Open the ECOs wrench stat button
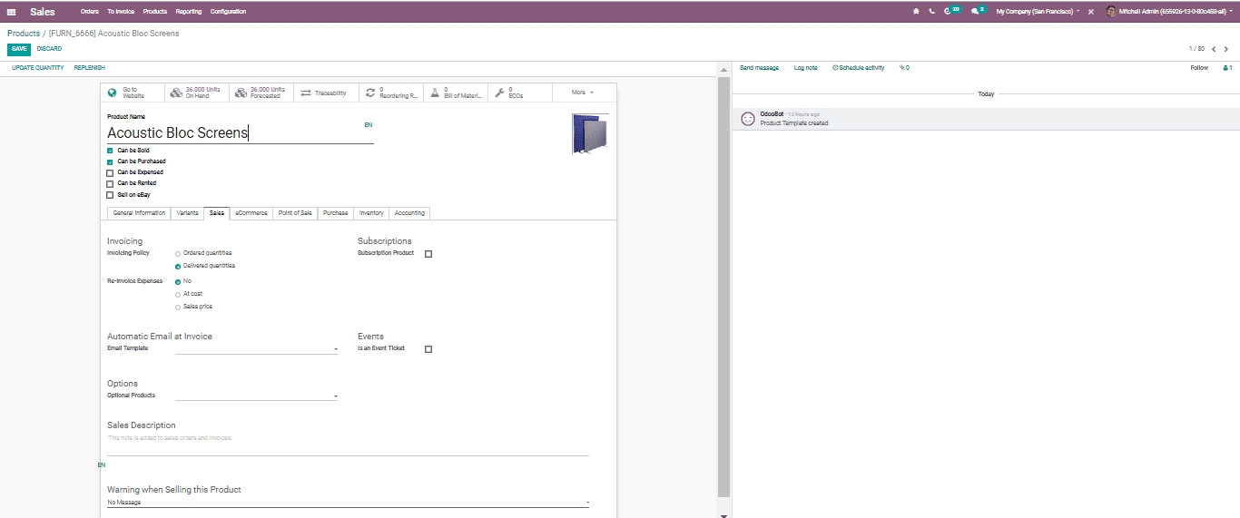The height and width of the screenshot is (518, 1240). (519, 93)
